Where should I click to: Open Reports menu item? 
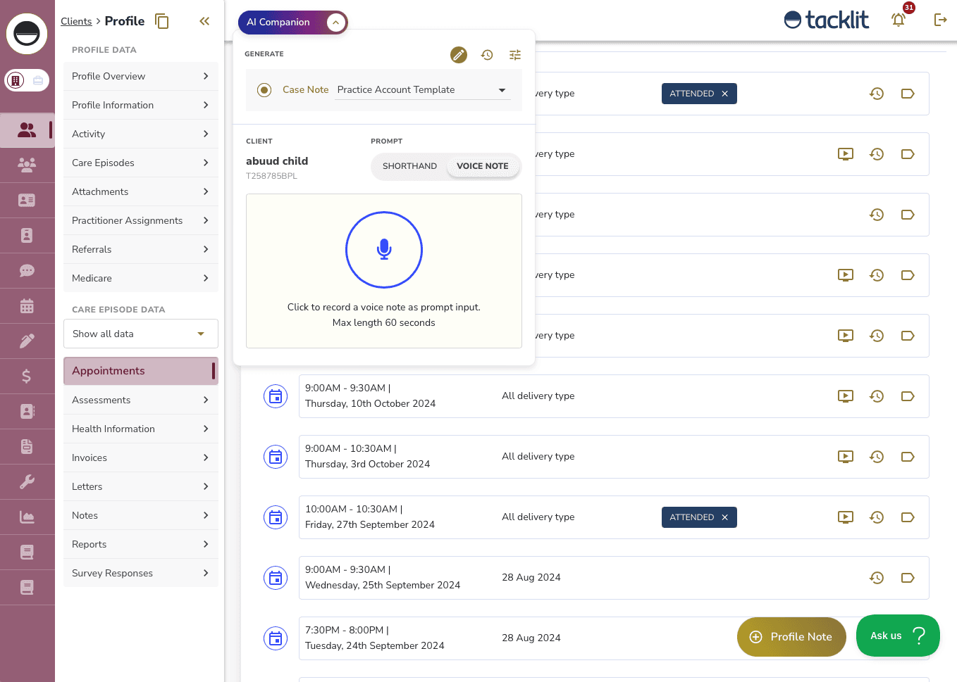point(141,544)
